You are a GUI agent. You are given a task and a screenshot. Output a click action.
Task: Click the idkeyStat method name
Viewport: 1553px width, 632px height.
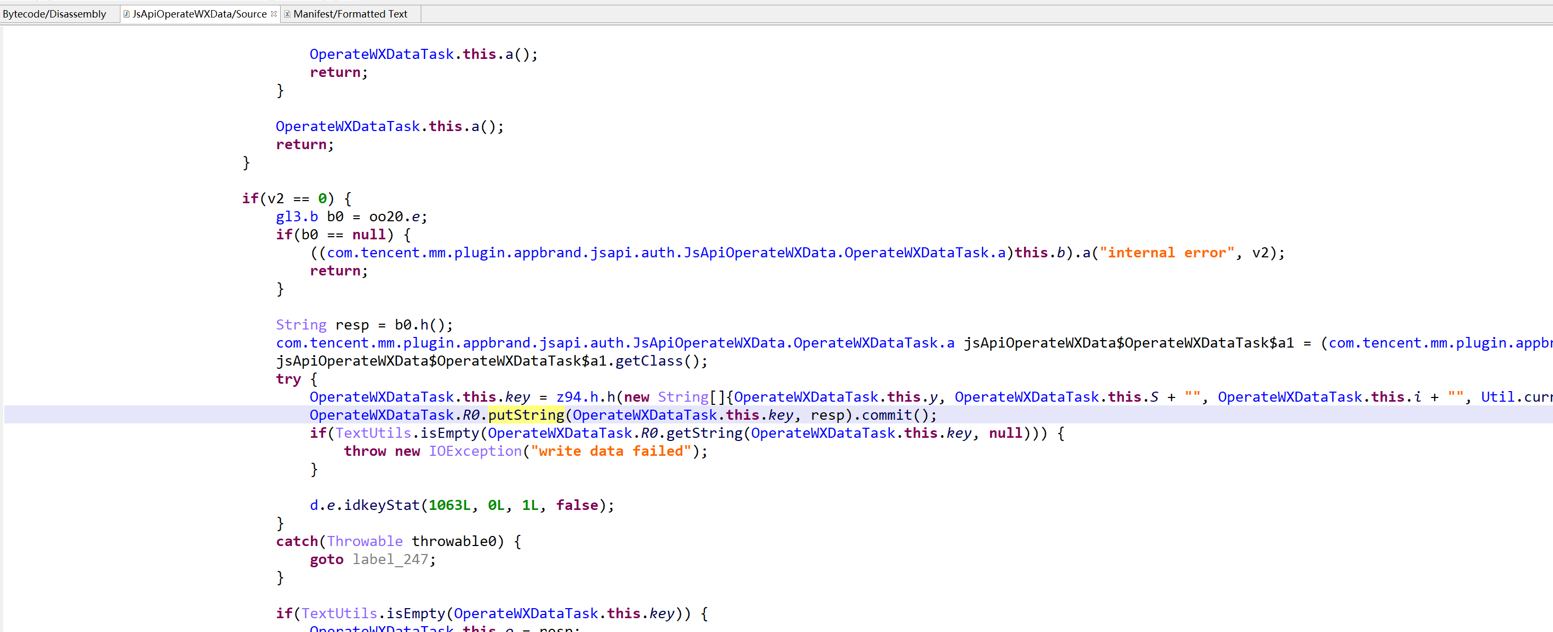click(381, 505)
